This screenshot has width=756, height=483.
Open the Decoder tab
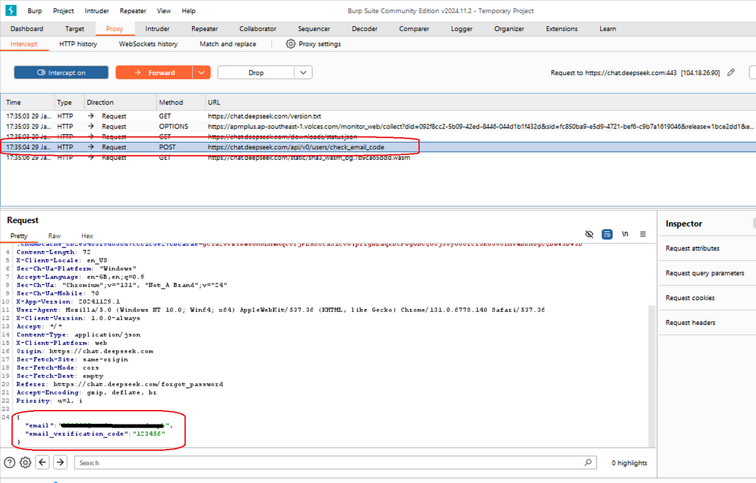pyautogui.click(x=365, y=28)
